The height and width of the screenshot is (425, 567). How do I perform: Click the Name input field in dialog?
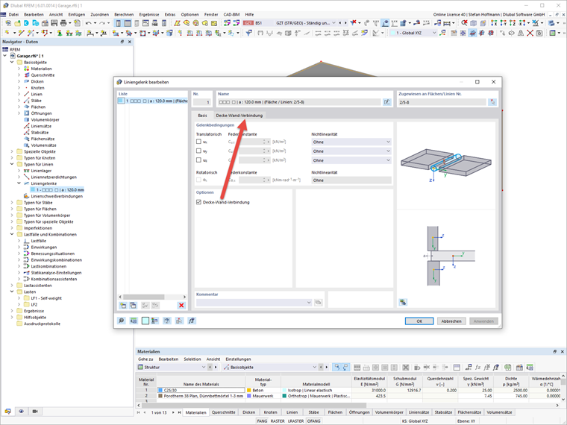(x=298, y=102)
